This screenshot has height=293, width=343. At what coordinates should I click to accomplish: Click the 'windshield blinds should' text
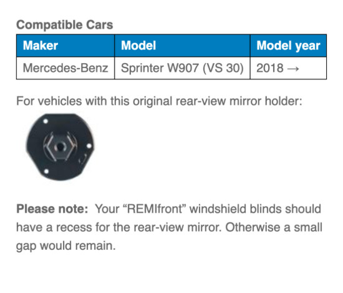coord(255,209)
